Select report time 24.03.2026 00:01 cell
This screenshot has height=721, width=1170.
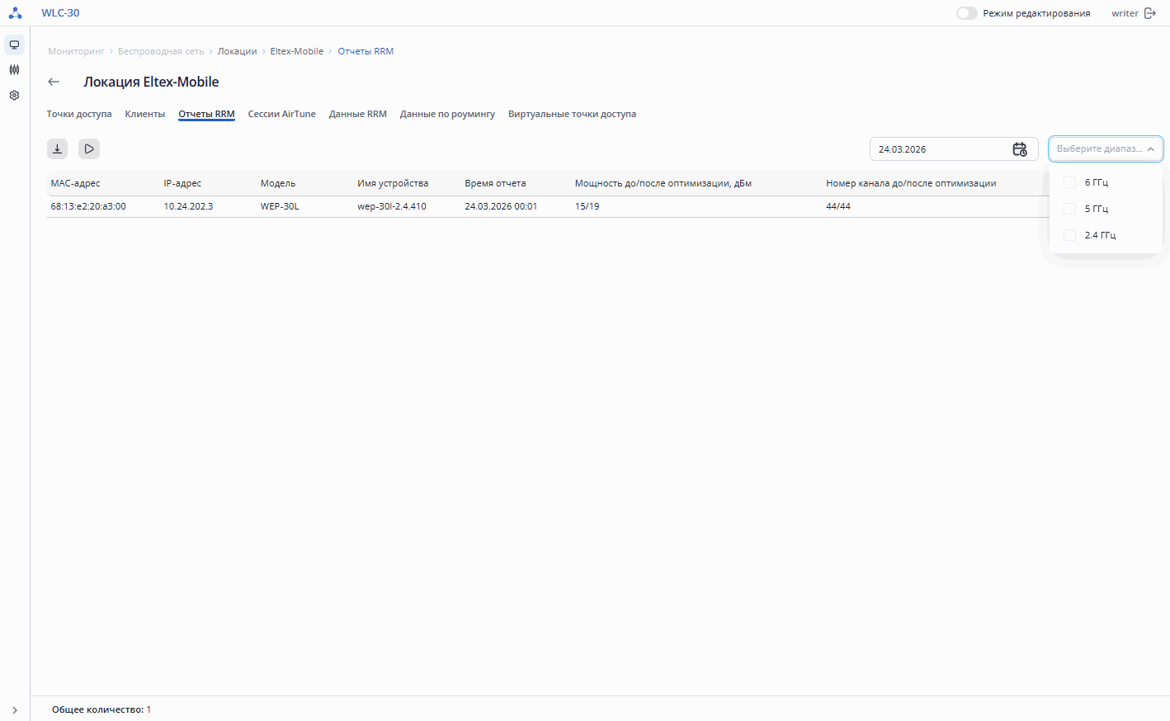[x=501, y=206]
